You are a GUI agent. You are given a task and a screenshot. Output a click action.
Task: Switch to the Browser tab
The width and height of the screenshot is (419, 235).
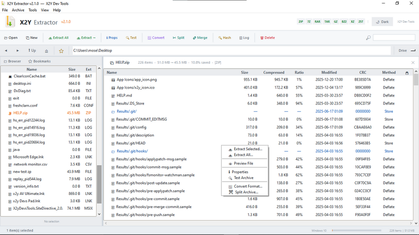[x=12, y=61]
